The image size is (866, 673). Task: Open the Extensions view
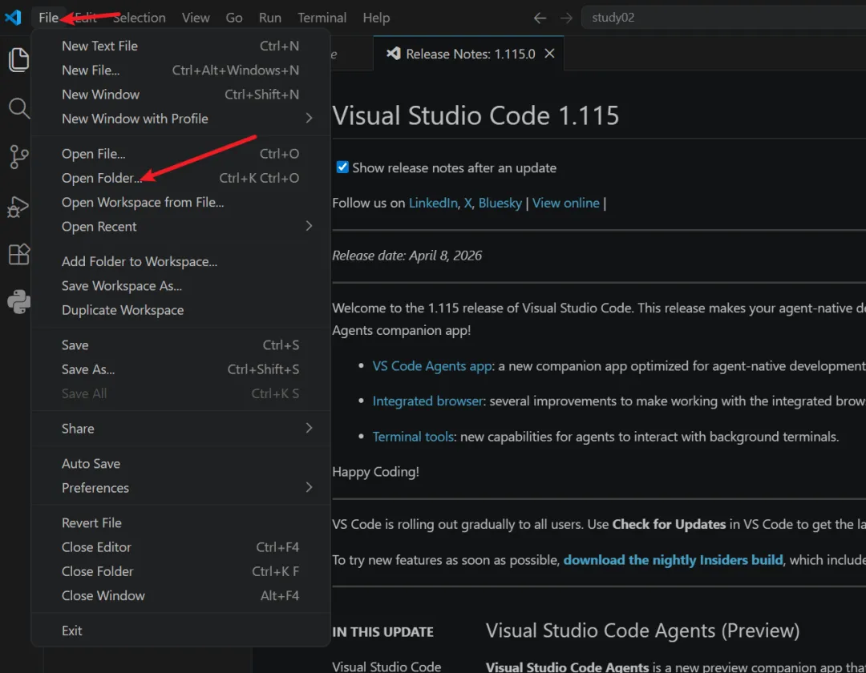point(18,255)
